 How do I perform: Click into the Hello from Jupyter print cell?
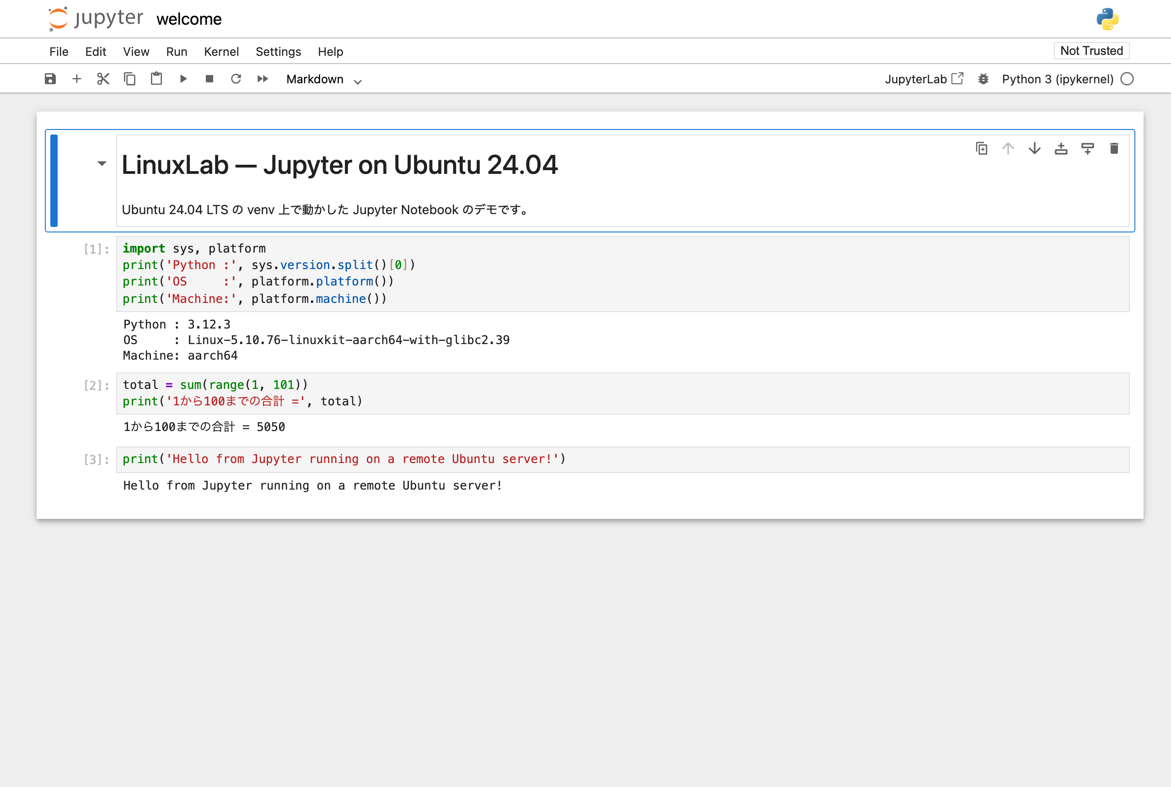click(623, 460)
